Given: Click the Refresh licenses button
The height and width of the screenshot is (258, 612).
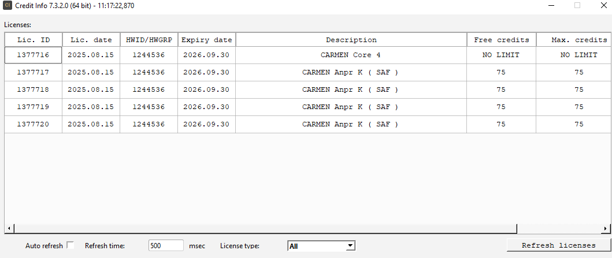Looking at the screenshot, I should coord(558,245).
